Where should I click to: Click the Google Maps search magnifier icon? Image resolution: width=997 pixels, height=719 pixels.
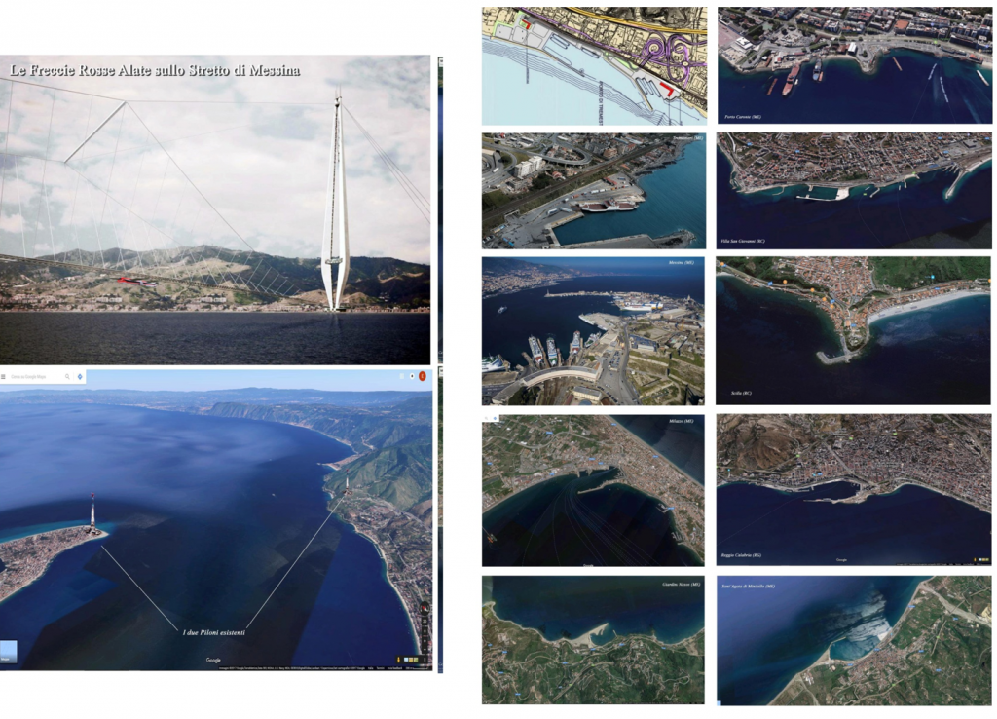pyautogui.click(x=67, y=376)
